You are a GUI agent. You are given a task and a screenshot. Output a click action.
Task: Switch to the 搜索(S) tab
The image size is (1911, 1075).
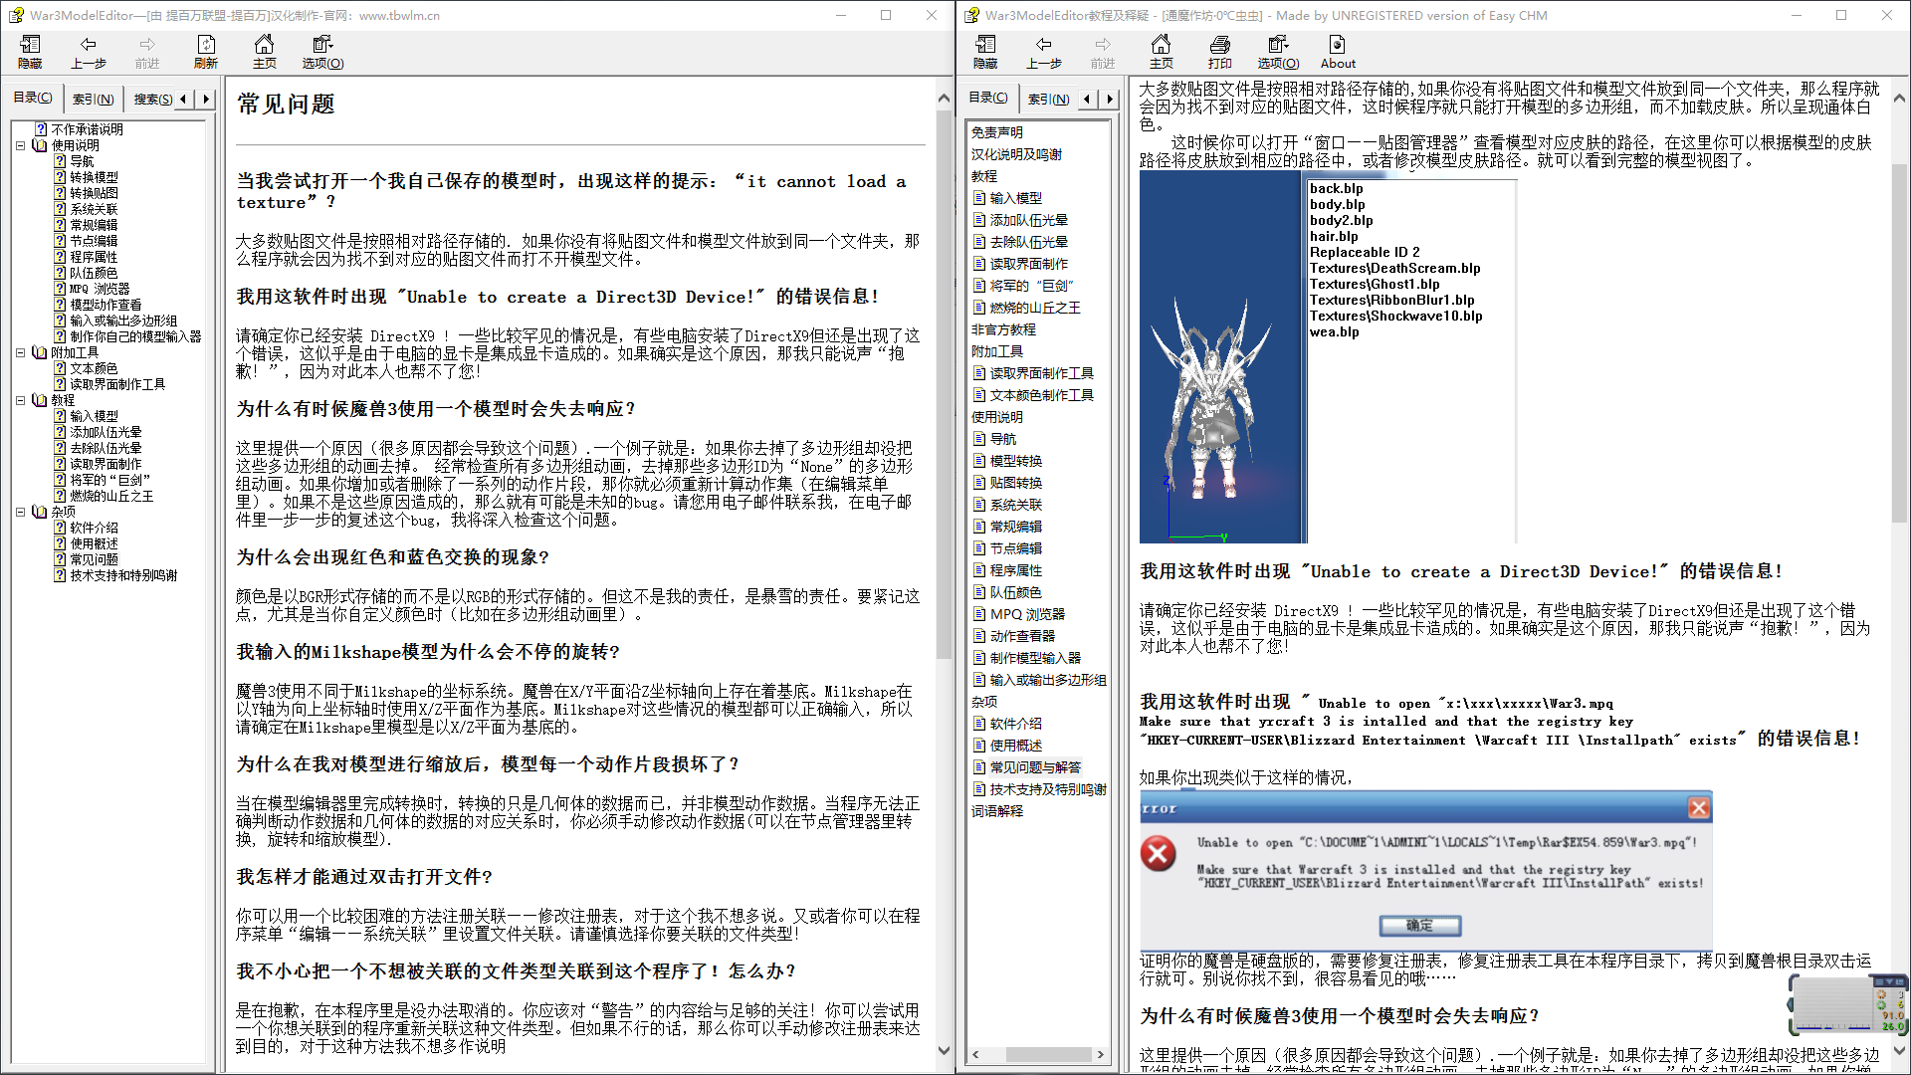click(x=152, y=99)
